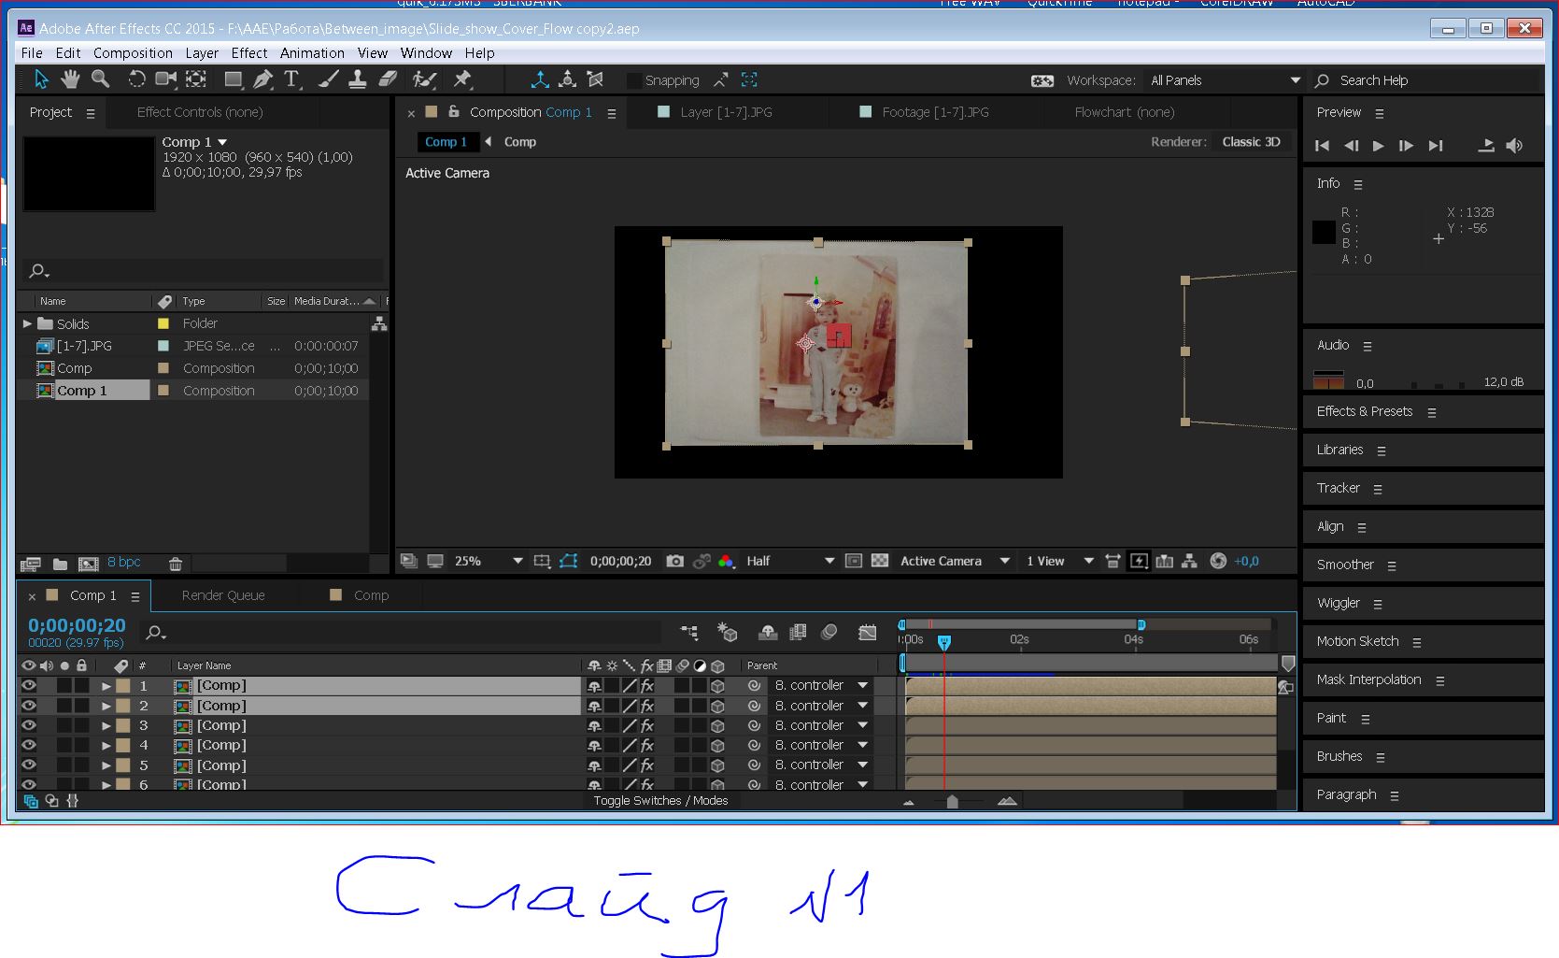Select the Selection arrow tool
The height and width of the screenshot is (958, 1559).
(41, 79)
